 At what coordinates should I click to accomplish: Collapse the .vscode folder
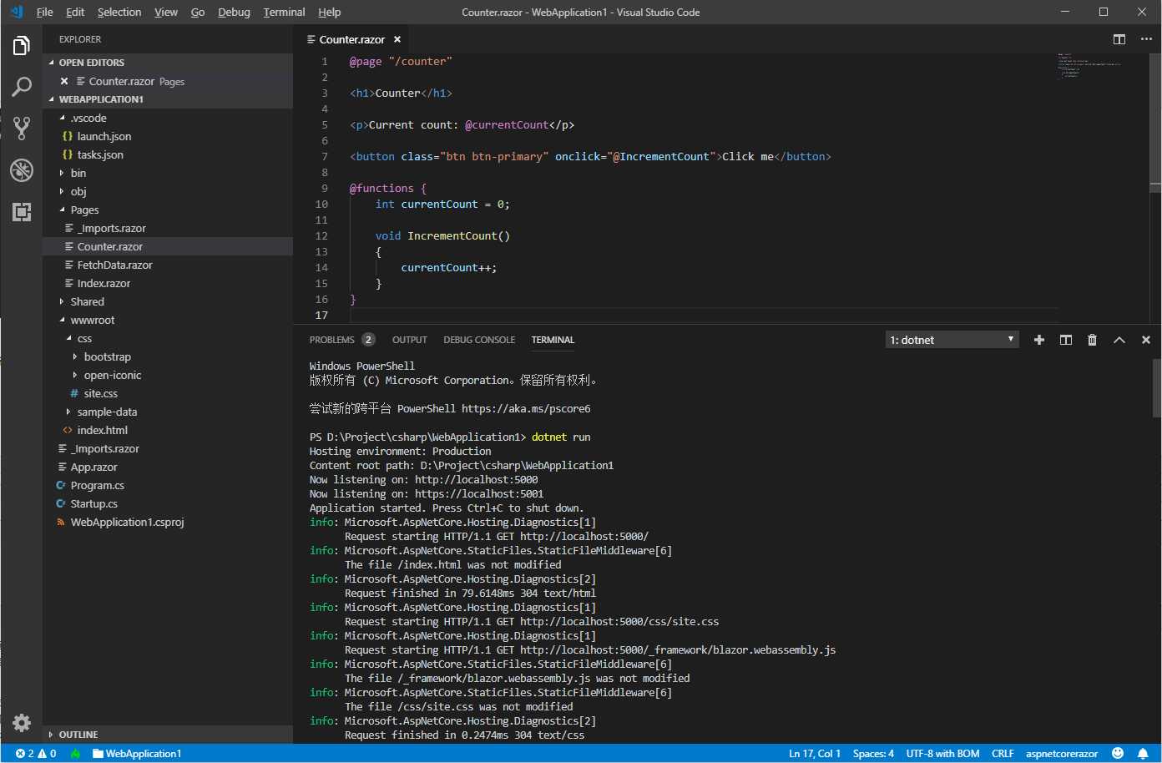tap(168, 118)
